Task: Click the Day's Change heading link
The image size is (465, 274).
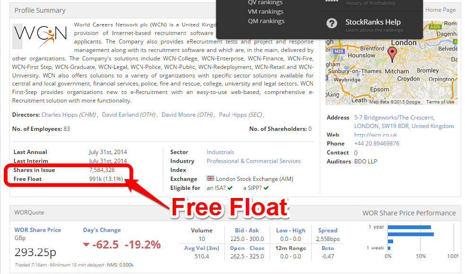Action: click(102, 230)
